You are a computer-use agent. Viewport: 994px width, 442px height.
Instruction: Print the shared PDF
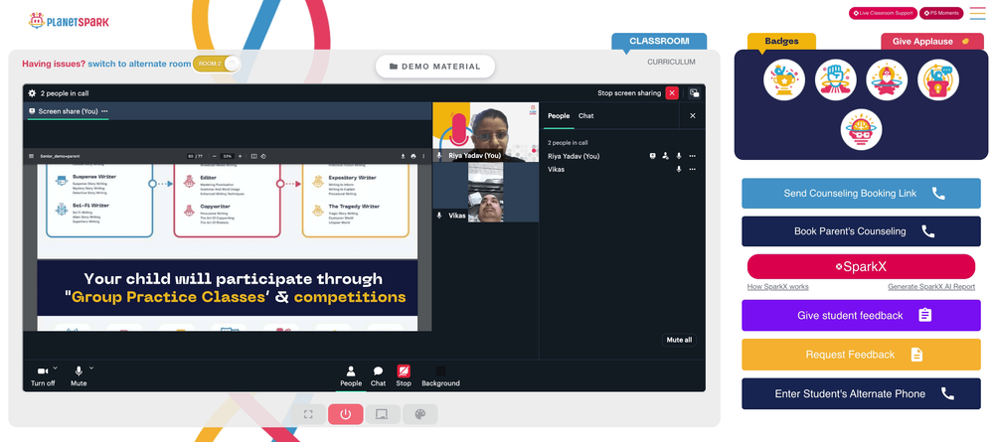pos(414,156)
